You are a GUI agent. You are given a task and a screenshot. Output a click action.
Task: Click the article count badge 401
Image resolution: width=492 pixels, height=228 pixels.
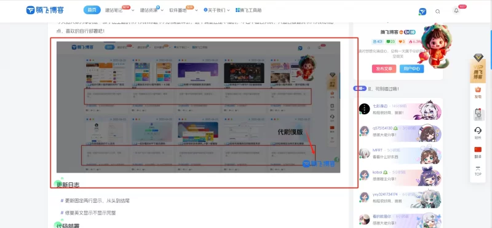tap(378, 41)
